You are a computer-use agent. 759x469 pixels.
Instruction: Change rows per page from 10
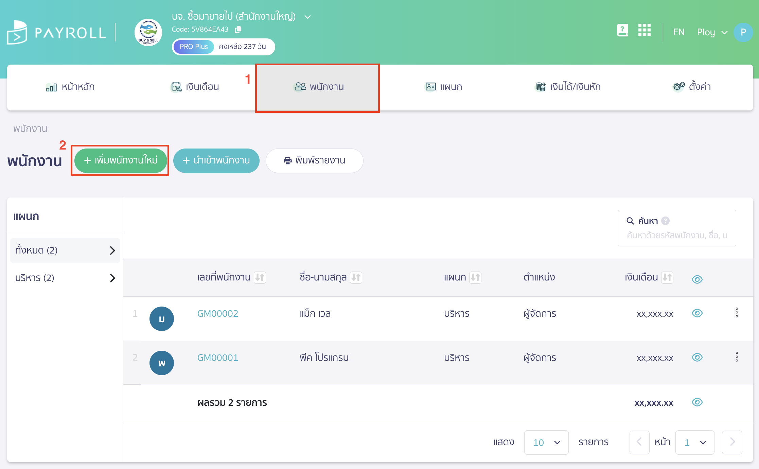tap(546, 442)
